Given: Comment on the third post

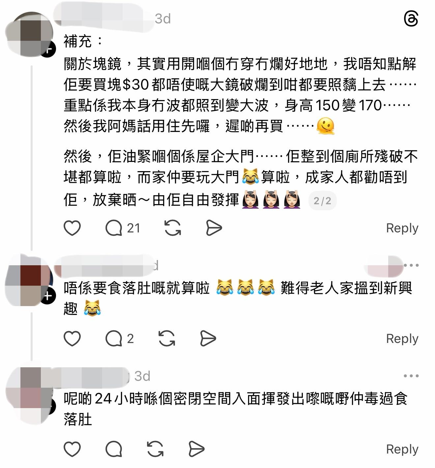Looking at the screenshot, I should click(114, 449).
